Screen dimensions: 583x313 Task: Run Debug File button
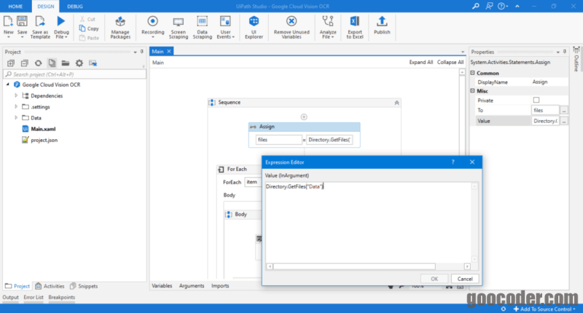pyautogui.click(x=61, y=27)
